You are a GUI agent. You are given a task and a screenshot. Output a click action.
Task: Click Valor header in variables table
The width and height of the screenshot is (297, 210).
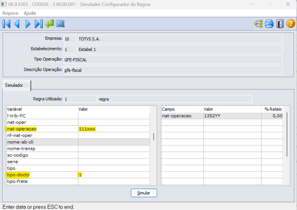pos(114,109)
